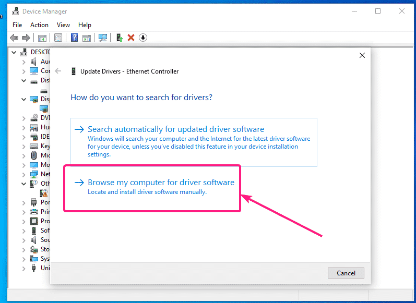Select the DESKTOP computer root icon
Viewport: 416px width, 303px height.
coord(24,52)
